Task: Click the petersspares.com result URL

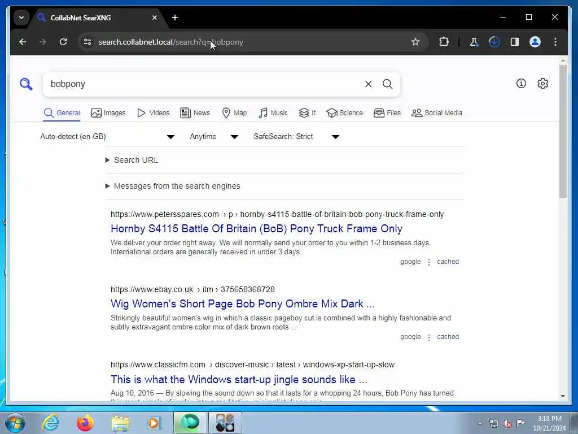Action: click(x=277, y=214)
